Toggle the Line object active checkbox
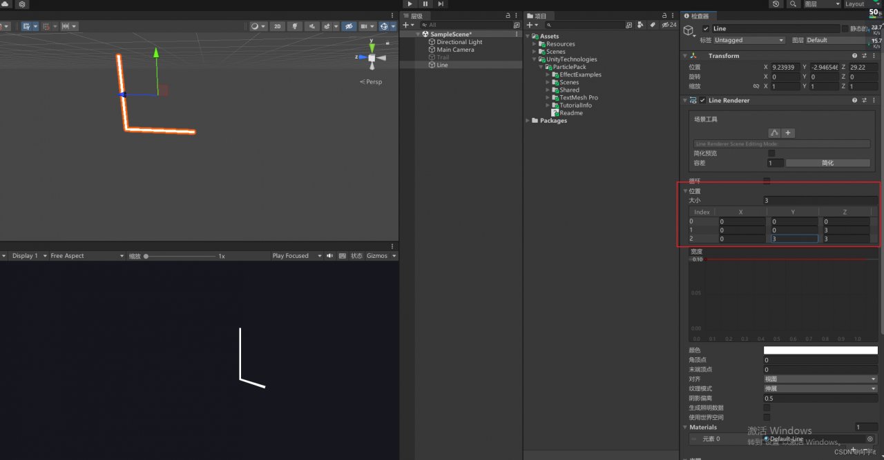Screen dimensions: 884x460 706,29
